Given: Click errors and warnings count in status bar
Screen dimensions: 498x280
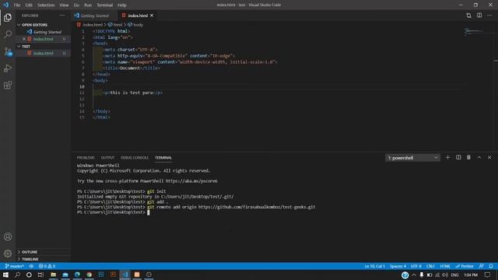Looking at the screenshot, I should click(x=47, y=266).
